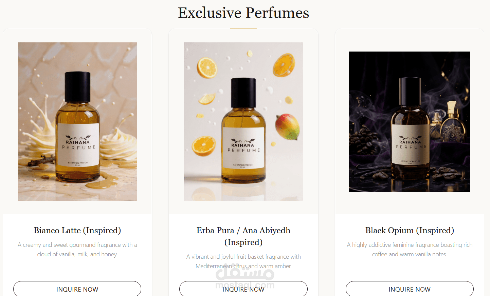Click INQUIRE NOW under Erba Pura
Viewport: 490px width, 296px height.
243,289
